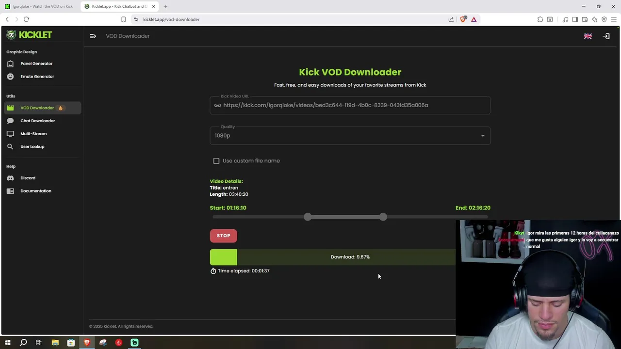Click the start handle of the range slider
The height and width of the screenshot is (349, 621).
(x=308, y=217)
